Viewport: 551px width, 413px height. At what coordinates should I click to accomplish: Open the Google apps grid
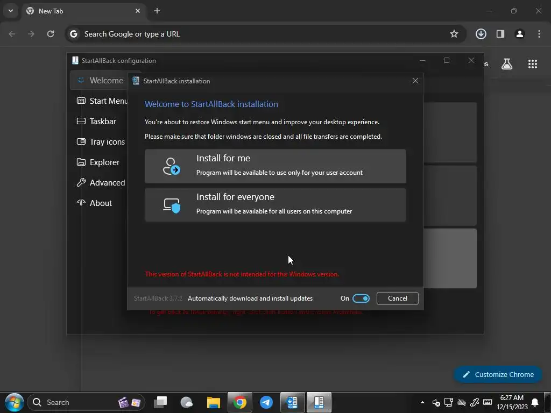[x=533, y=64]
